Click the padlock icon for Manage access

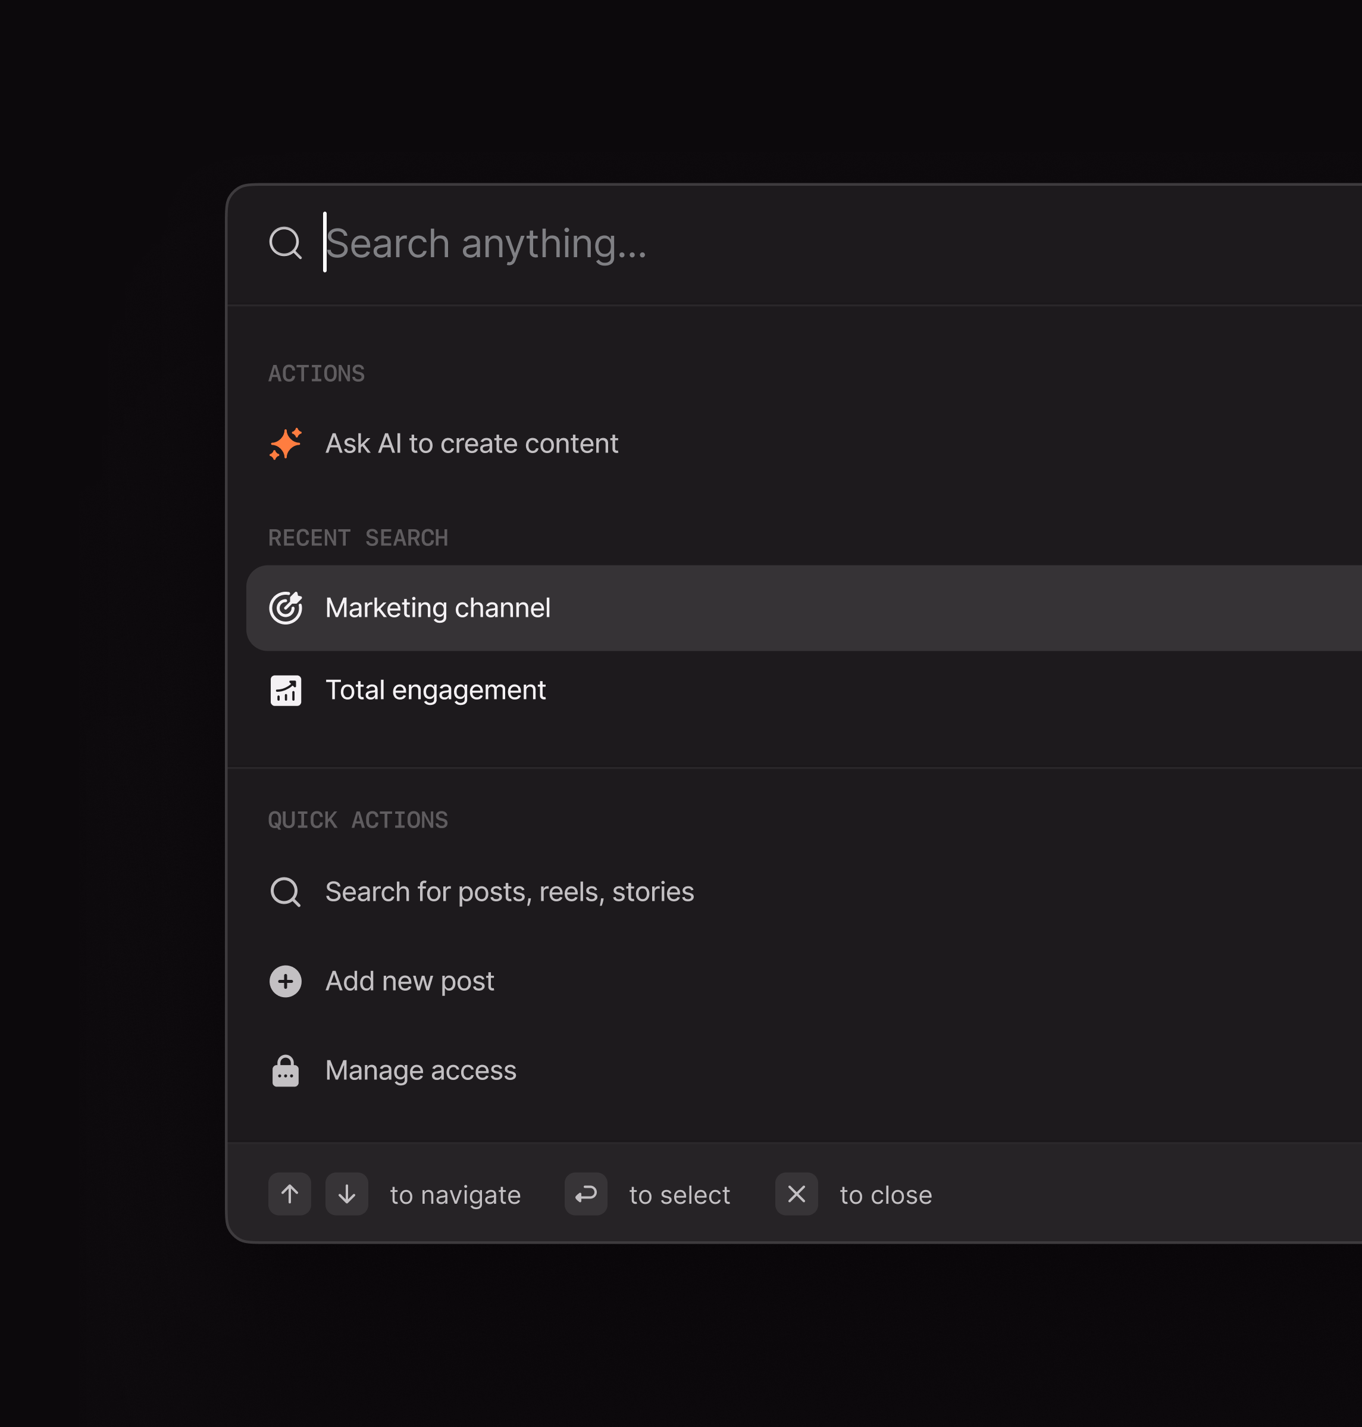(286, 1070)
